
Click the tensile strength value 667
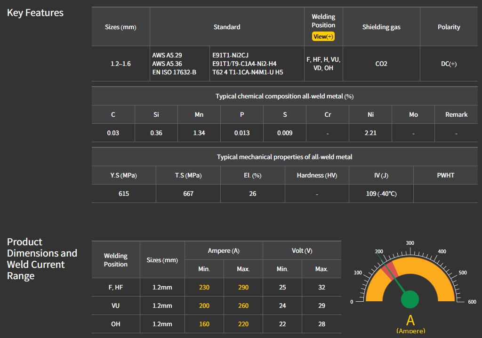(x=188, y=193)
